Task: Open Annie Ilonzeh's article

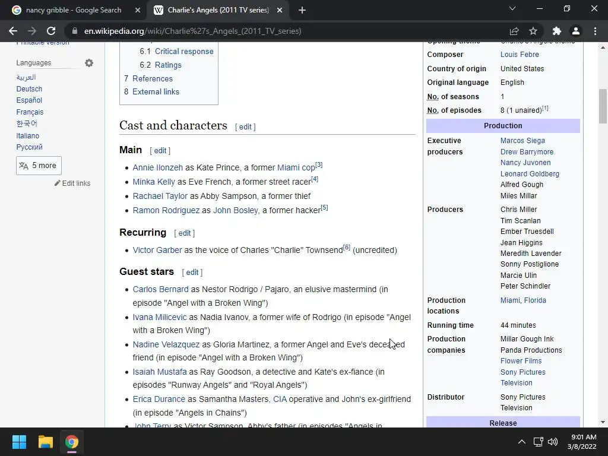Action: tap(157, 167)
